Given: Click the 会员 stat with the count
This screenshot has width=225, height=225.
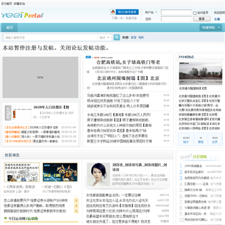Looking at the screenshot, I should [214, 140].
